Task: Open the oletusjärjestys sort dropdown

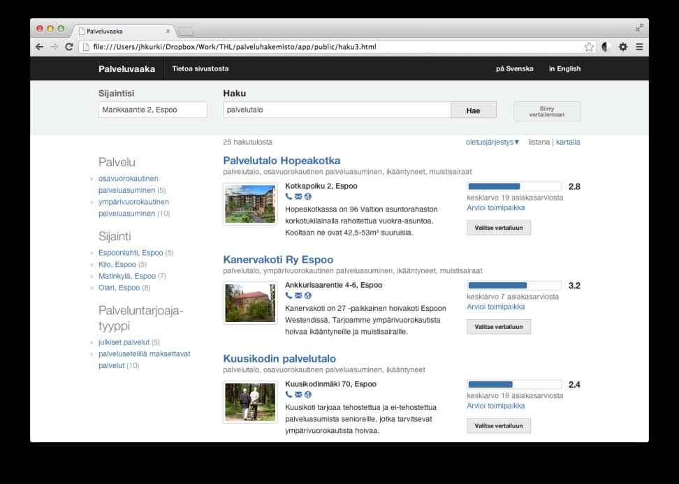Action: pos(492,142)
